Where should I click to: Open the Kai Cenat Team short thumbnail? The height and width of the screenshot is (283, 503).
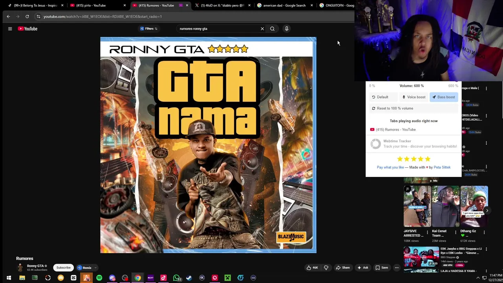pyautogui.click(x=446, y=207)
